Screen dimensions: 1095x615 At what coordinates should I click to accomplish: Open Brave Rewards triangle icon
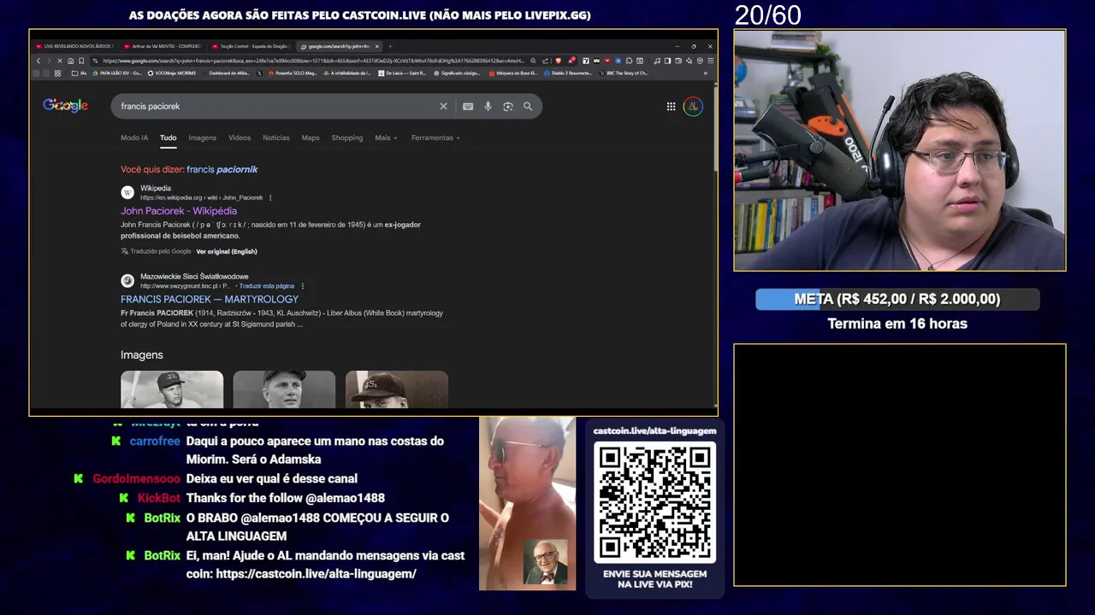571,61
